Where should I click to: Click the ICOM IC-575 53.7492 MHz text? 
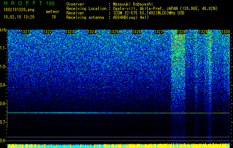[149, 13]
